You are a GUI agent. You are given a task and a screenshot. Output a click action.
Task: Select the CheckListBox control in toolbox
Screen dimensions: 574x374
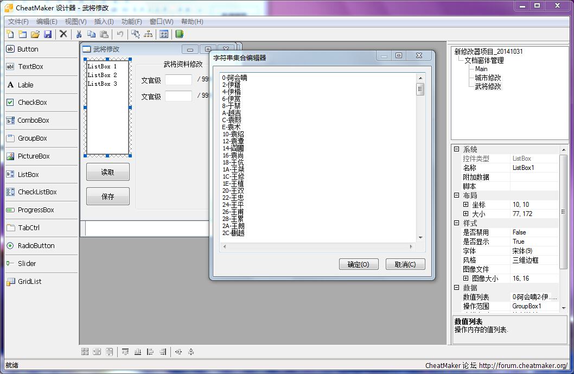click(x=37, y=192)
